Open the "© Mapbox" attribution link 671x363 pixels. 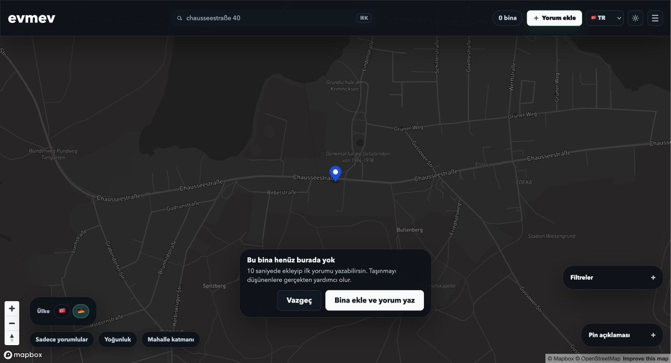click(x=561, y=359)
